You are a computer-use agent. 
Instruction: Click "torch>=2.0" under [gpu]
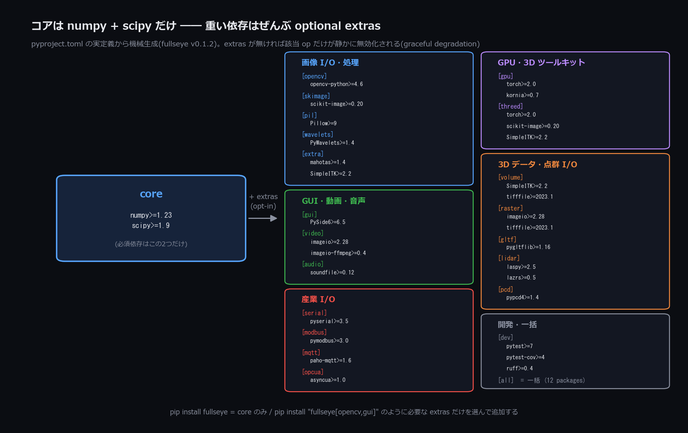521,84
